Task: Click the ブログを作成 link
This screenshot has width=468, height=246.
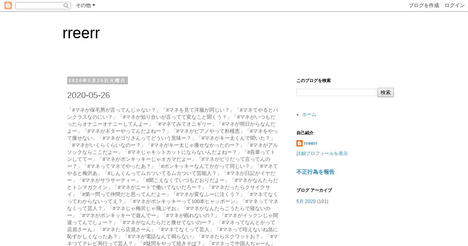Action: pos(424,5)
